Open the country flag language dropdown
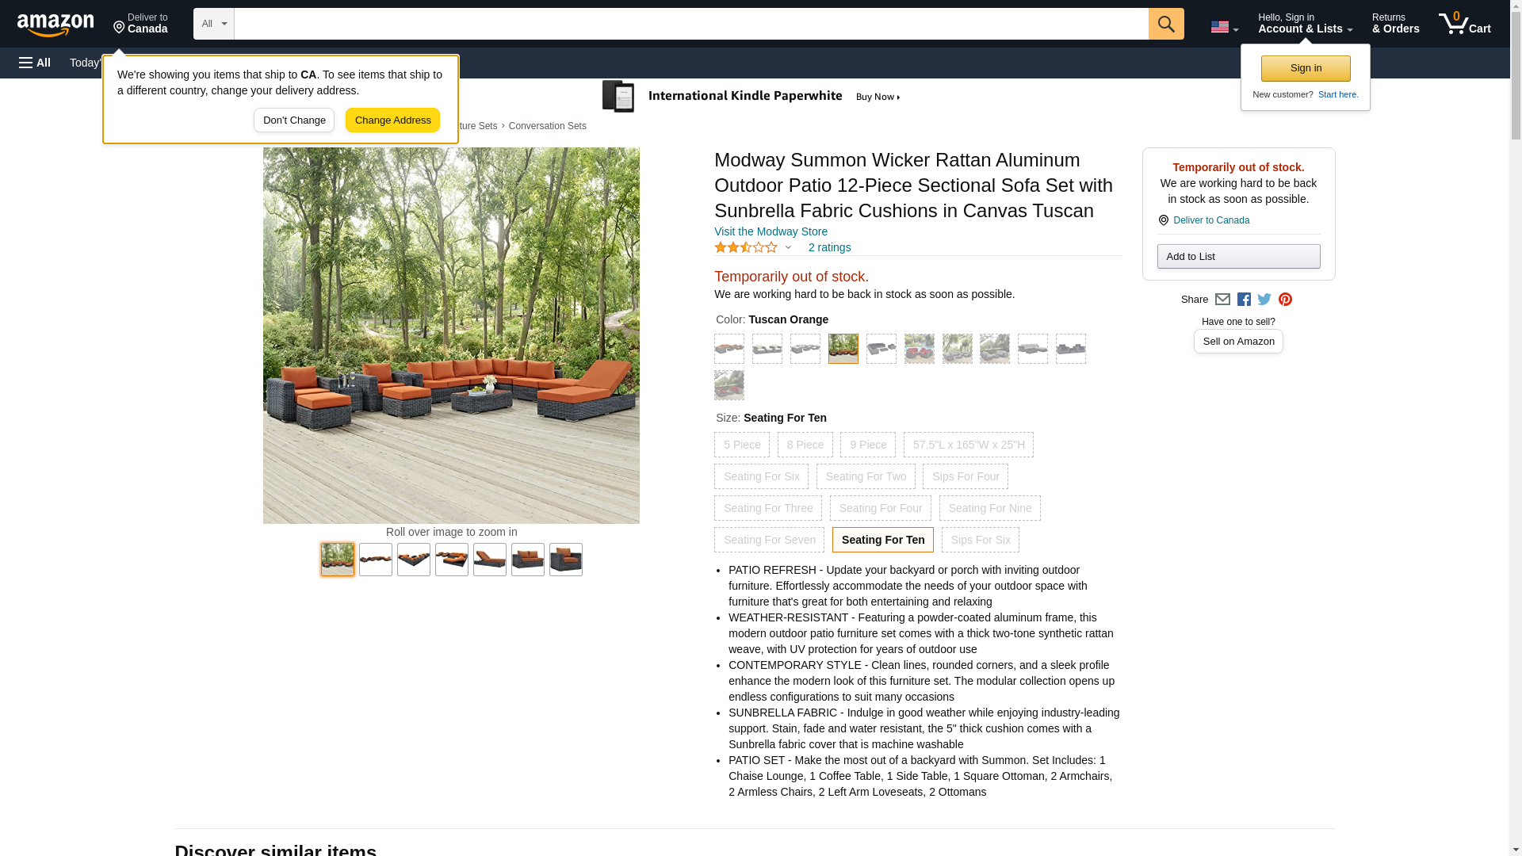This screenshot has width=1522, height=856. 1224,27
